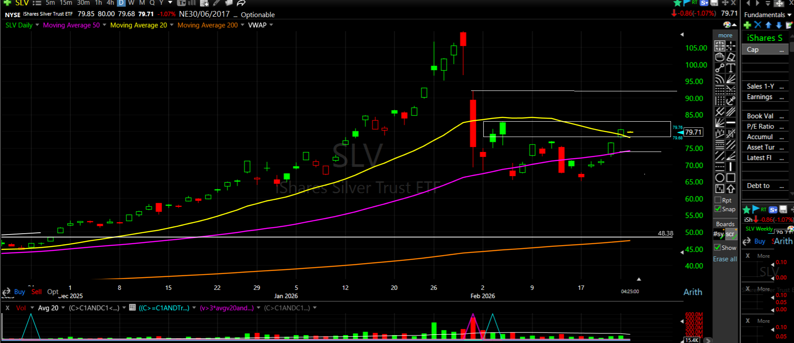Click 'more' drawing tools link

pos(725,36)
